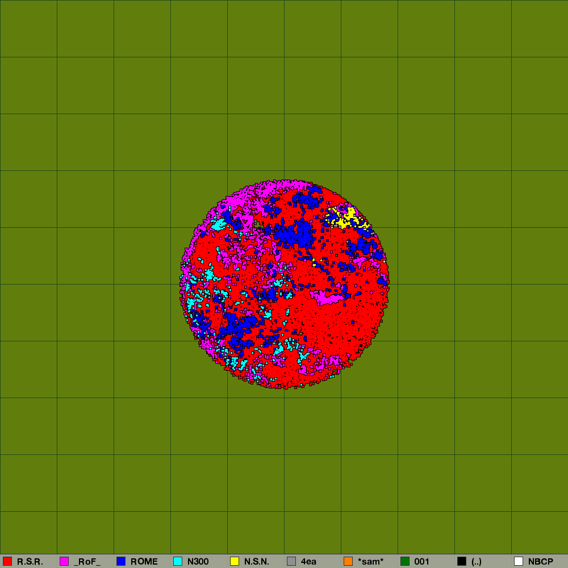The image size is (568, 568).
Task: Click the magenta _RoF_ legend swatch
Action: 64,561
